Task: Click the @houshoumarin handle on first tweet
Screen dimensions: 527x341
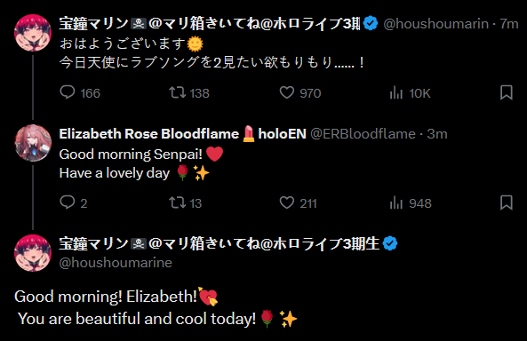Action: click(x=436, y=24)
